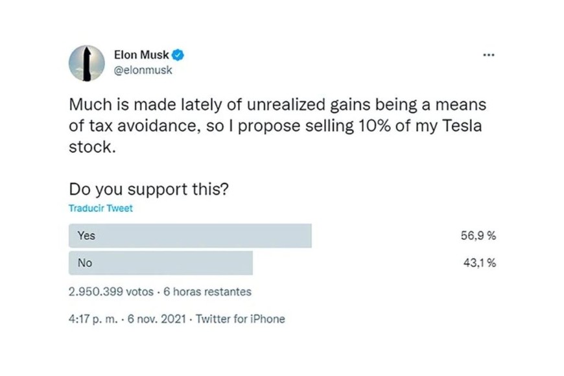The width and height of the screenshot is (564, 376).
Task: Click the Traducir Tweet link
Action: coord(100,209)
